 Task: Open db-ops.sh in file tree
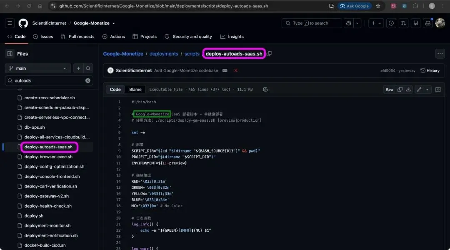click(x=35, y=127)
